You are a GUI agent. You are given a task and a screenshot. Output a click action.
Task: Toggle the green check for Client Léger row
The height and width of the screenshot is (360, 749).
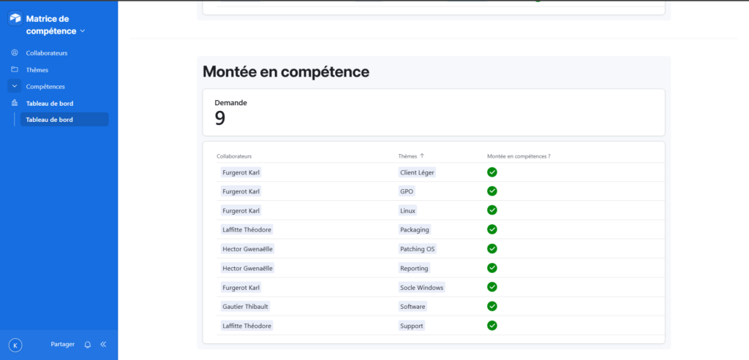[492, 172]
